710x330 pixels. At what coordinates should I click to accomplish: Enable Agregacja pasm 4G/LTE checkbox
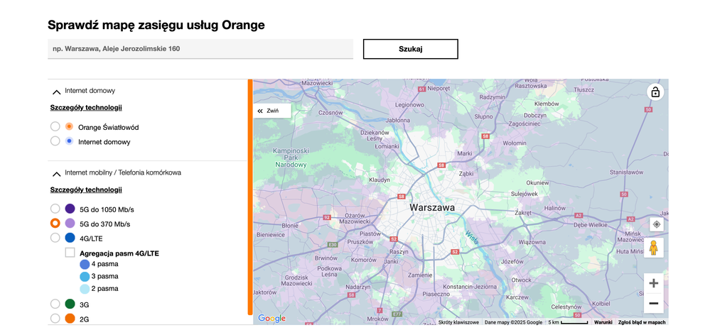point(70,253)
